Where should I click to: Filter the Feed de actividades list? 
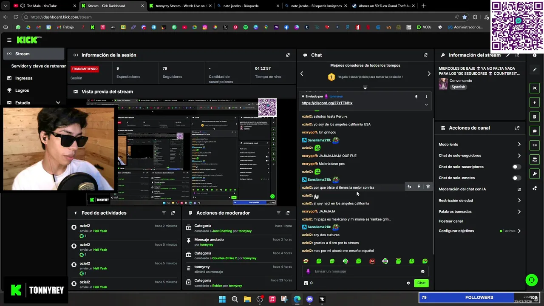point(164,213)
